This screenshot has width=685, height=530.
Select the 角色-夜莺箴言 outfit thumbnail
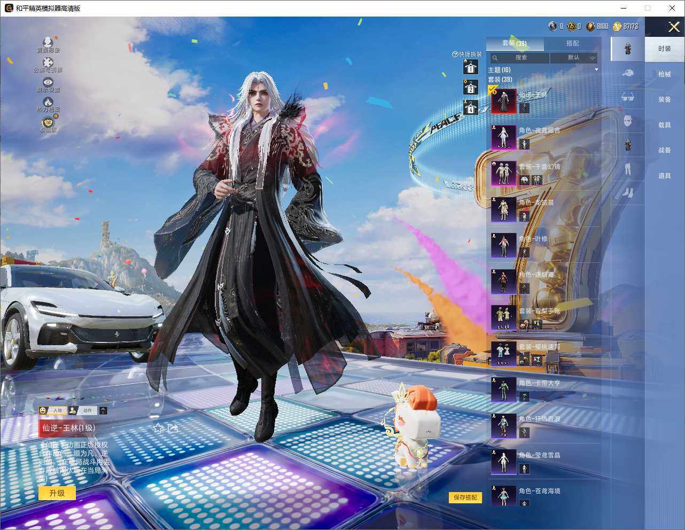click(504, 137)
